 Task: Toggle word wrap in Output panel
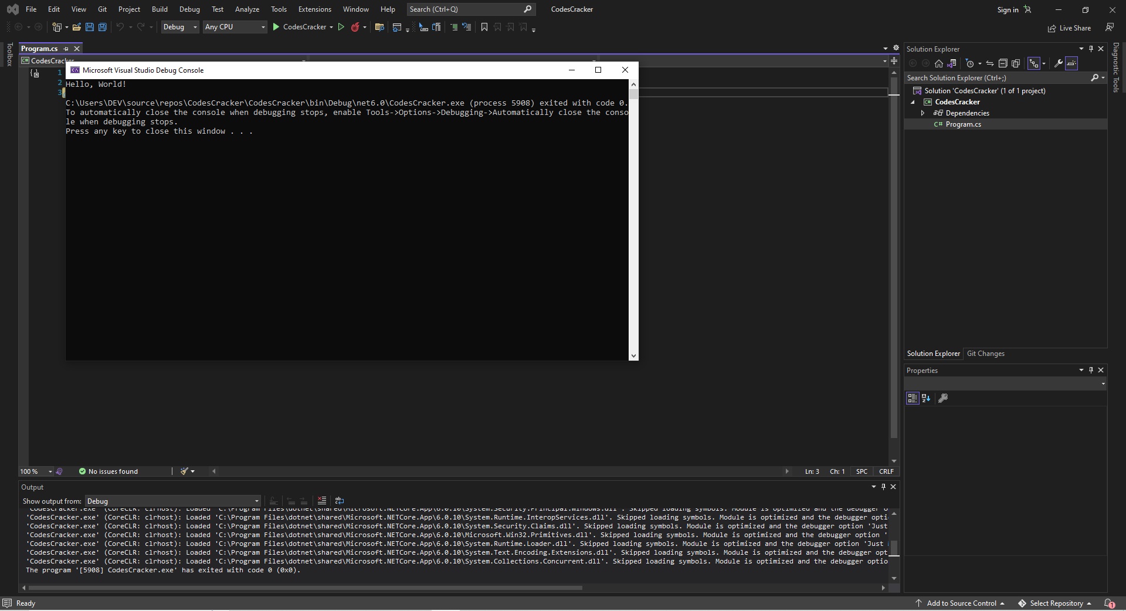point(340,501)
